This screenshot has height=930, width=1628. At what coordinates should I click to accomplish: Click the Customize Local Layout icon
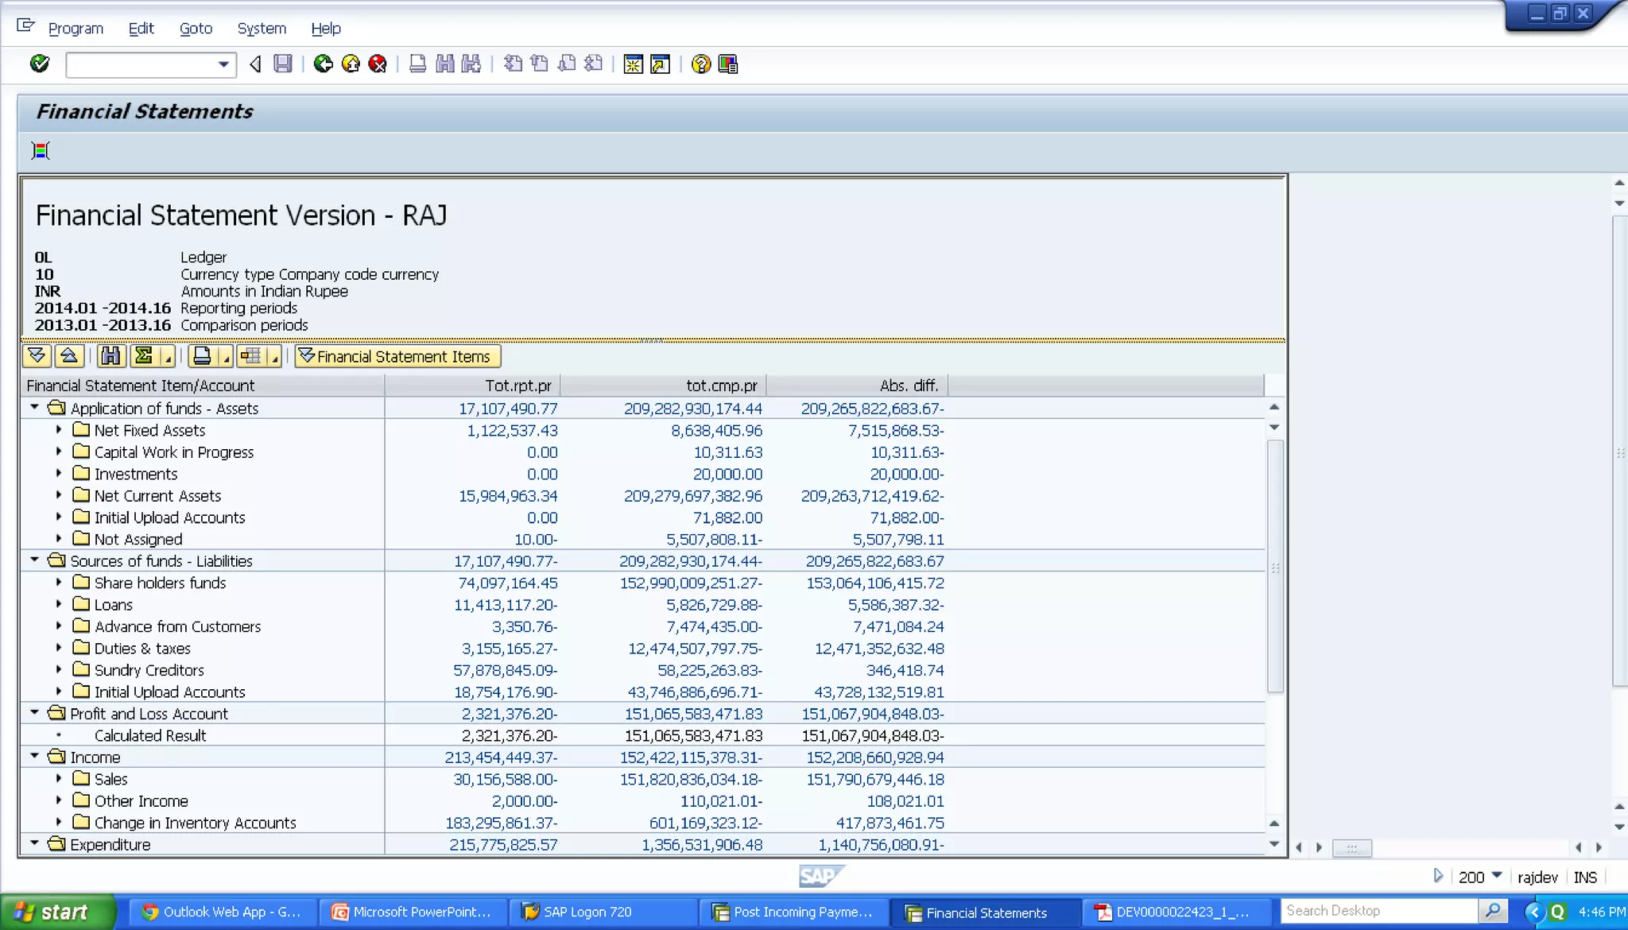click(x=727, y=64)
